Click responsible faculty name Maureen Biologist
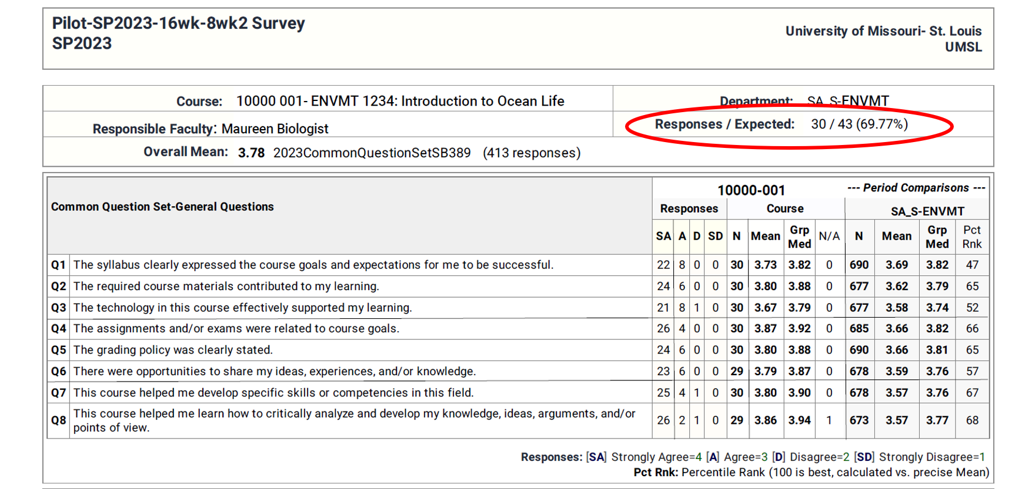The image size is (1022, 489). click(x=274, y=129)
